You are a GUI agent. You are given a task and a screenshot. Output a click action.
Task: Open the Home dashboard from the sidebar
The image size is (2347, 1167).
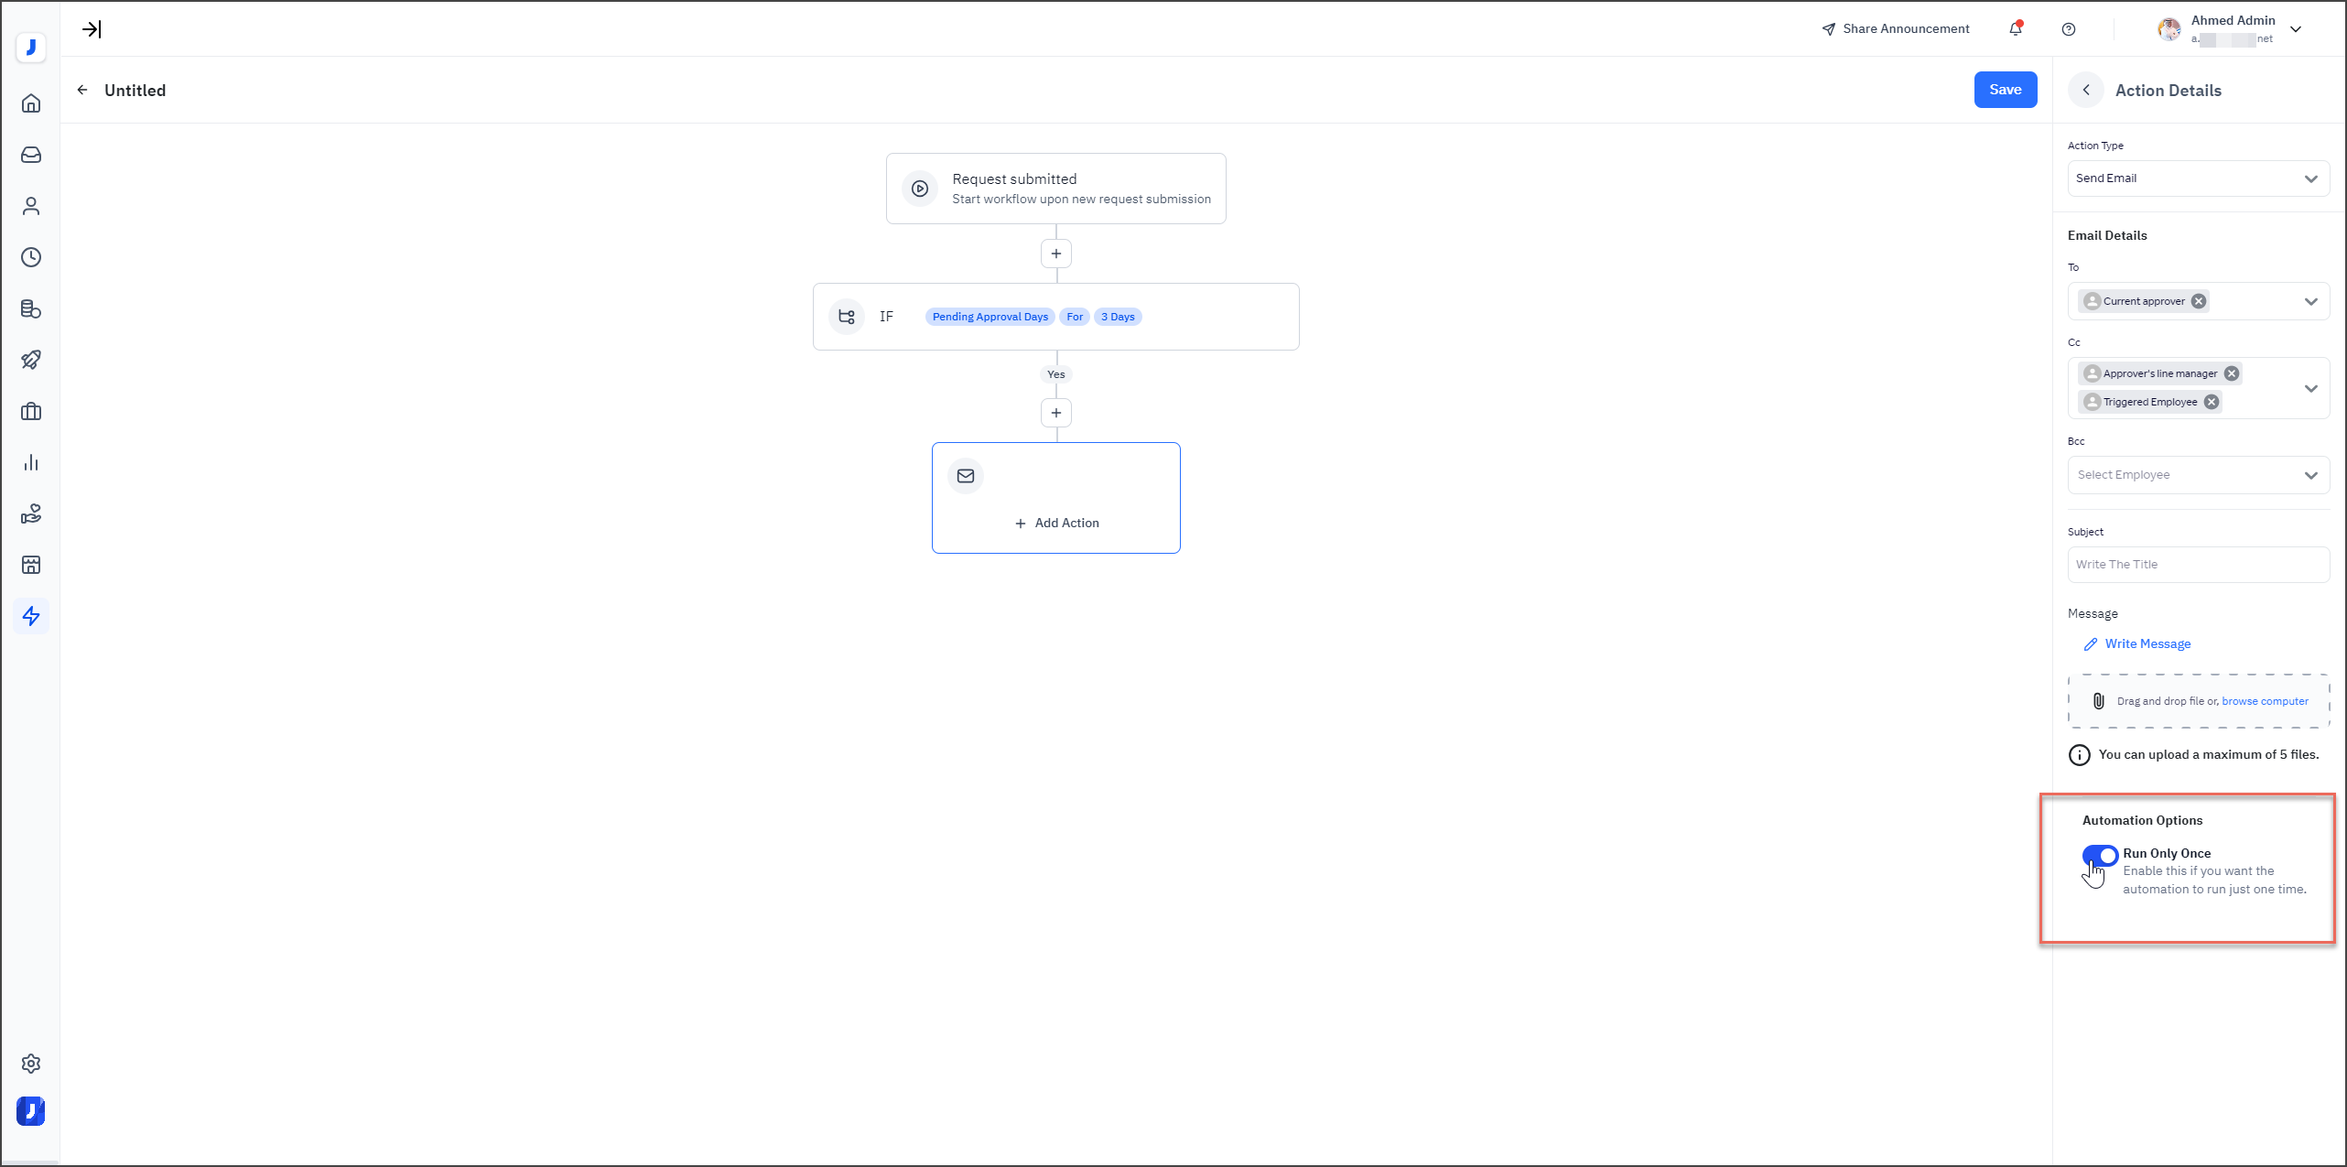point(31,103)
